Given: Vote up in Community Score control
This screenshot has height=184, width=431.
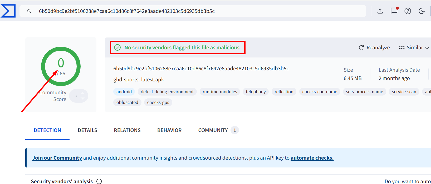Looking at the screenshot, I should [82, 93].
